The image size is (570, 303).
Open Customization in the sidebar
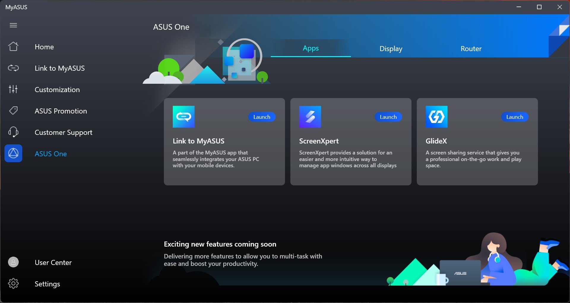coord(57,90)
